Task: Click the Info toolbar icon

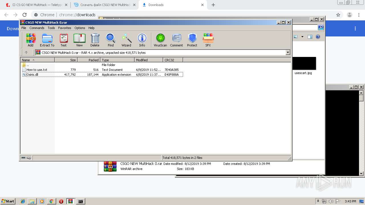Action: coord(142,40)
